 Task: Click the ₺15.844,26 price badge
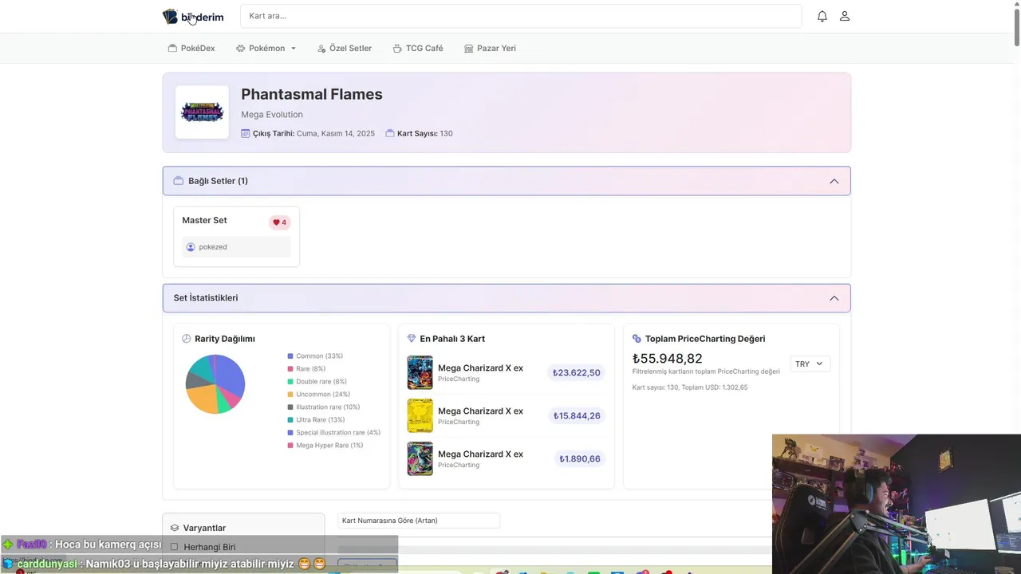576,415
